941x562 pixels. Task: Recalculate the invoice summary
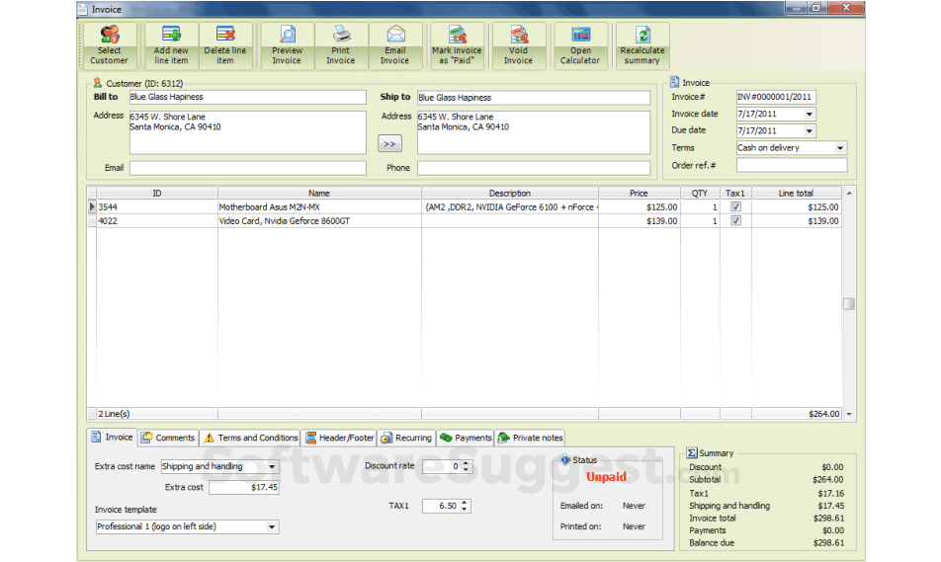point(642,46)
